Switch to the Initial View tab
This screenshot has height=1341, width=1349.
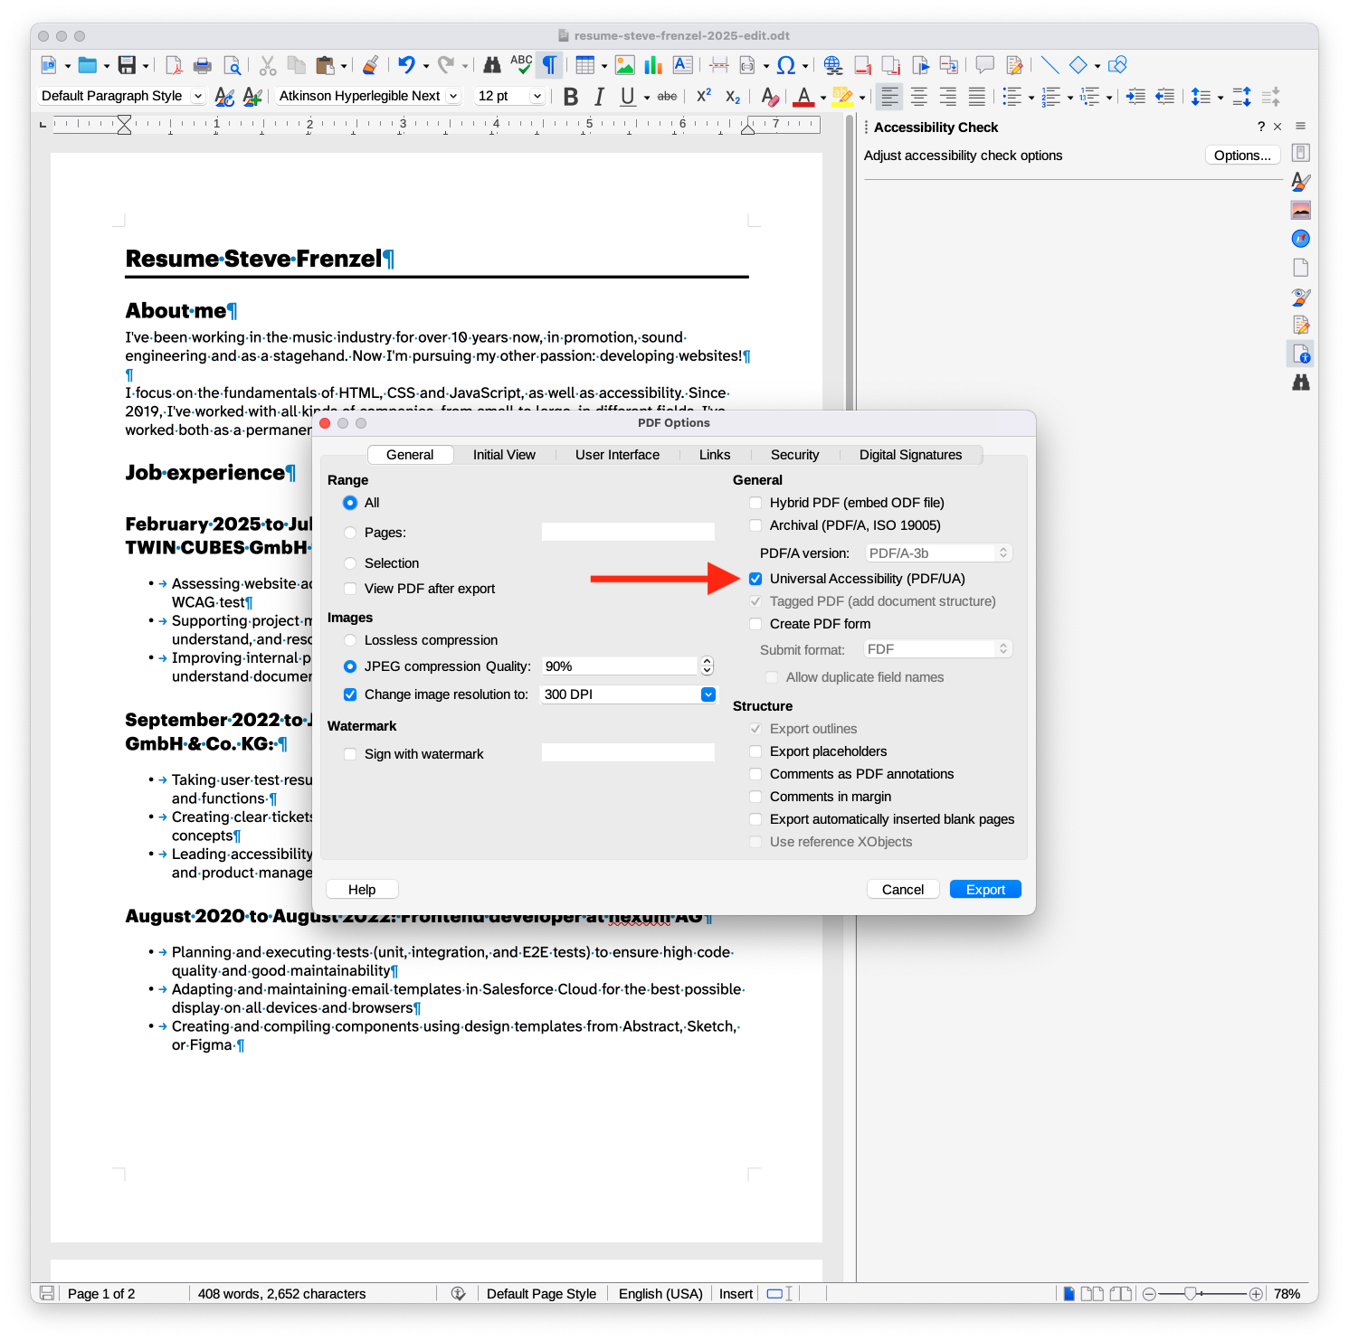[504, 455]
